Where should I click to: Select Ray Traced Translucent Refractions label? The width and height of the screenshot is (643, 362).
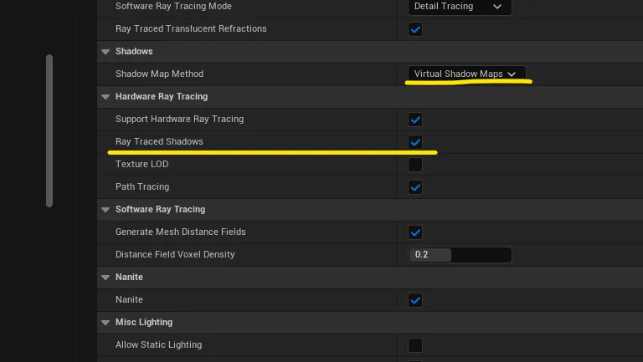coord(191,28)
